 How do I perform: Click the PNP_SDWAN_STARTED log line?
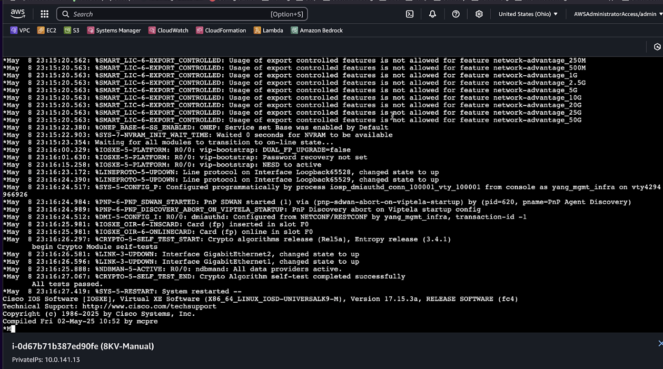317,202
